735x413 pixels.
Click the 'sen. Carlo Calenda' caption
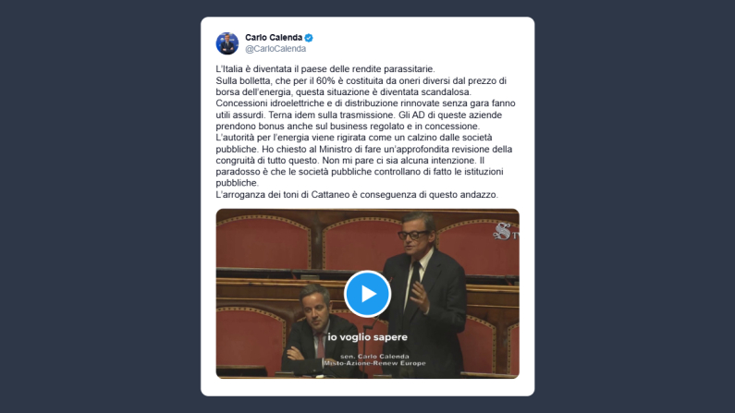374,357
